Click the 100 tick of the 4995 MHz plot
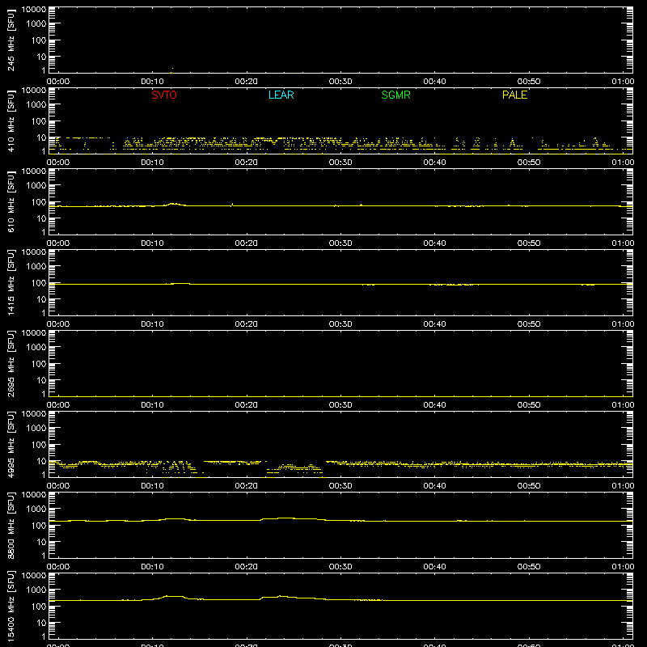Image resolution: width=647 pixels, height=647 pixels. (39, 445)
